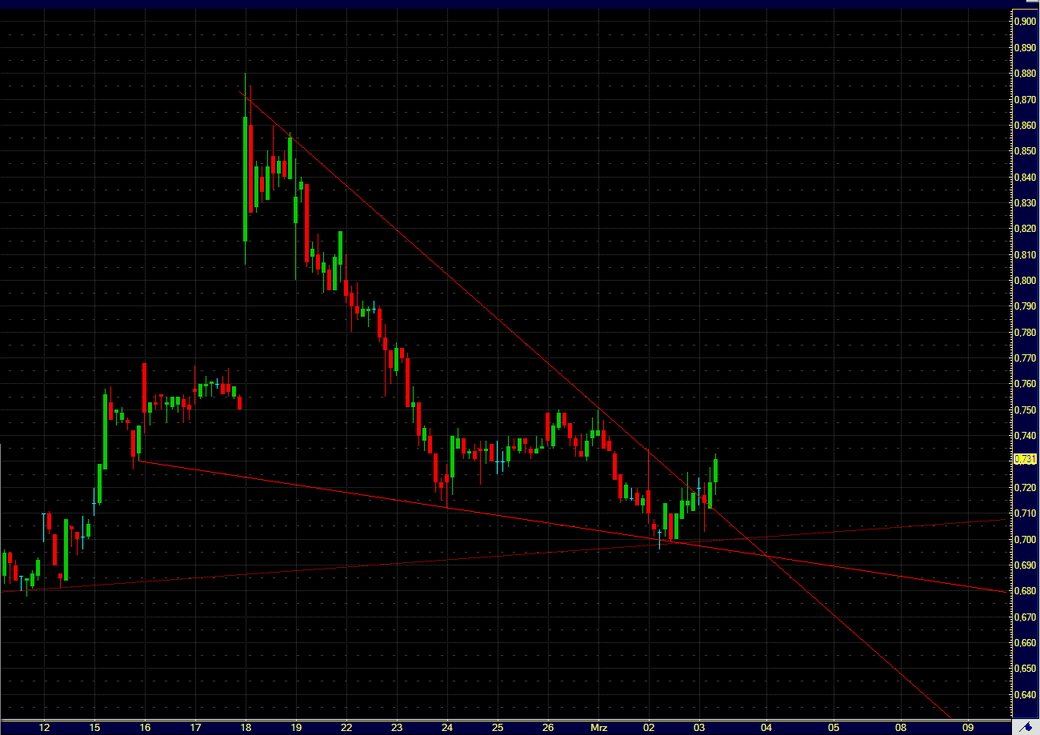Select the yellow current price tag 0,731
The image size is (1040, 735).
coord(1023,459)
